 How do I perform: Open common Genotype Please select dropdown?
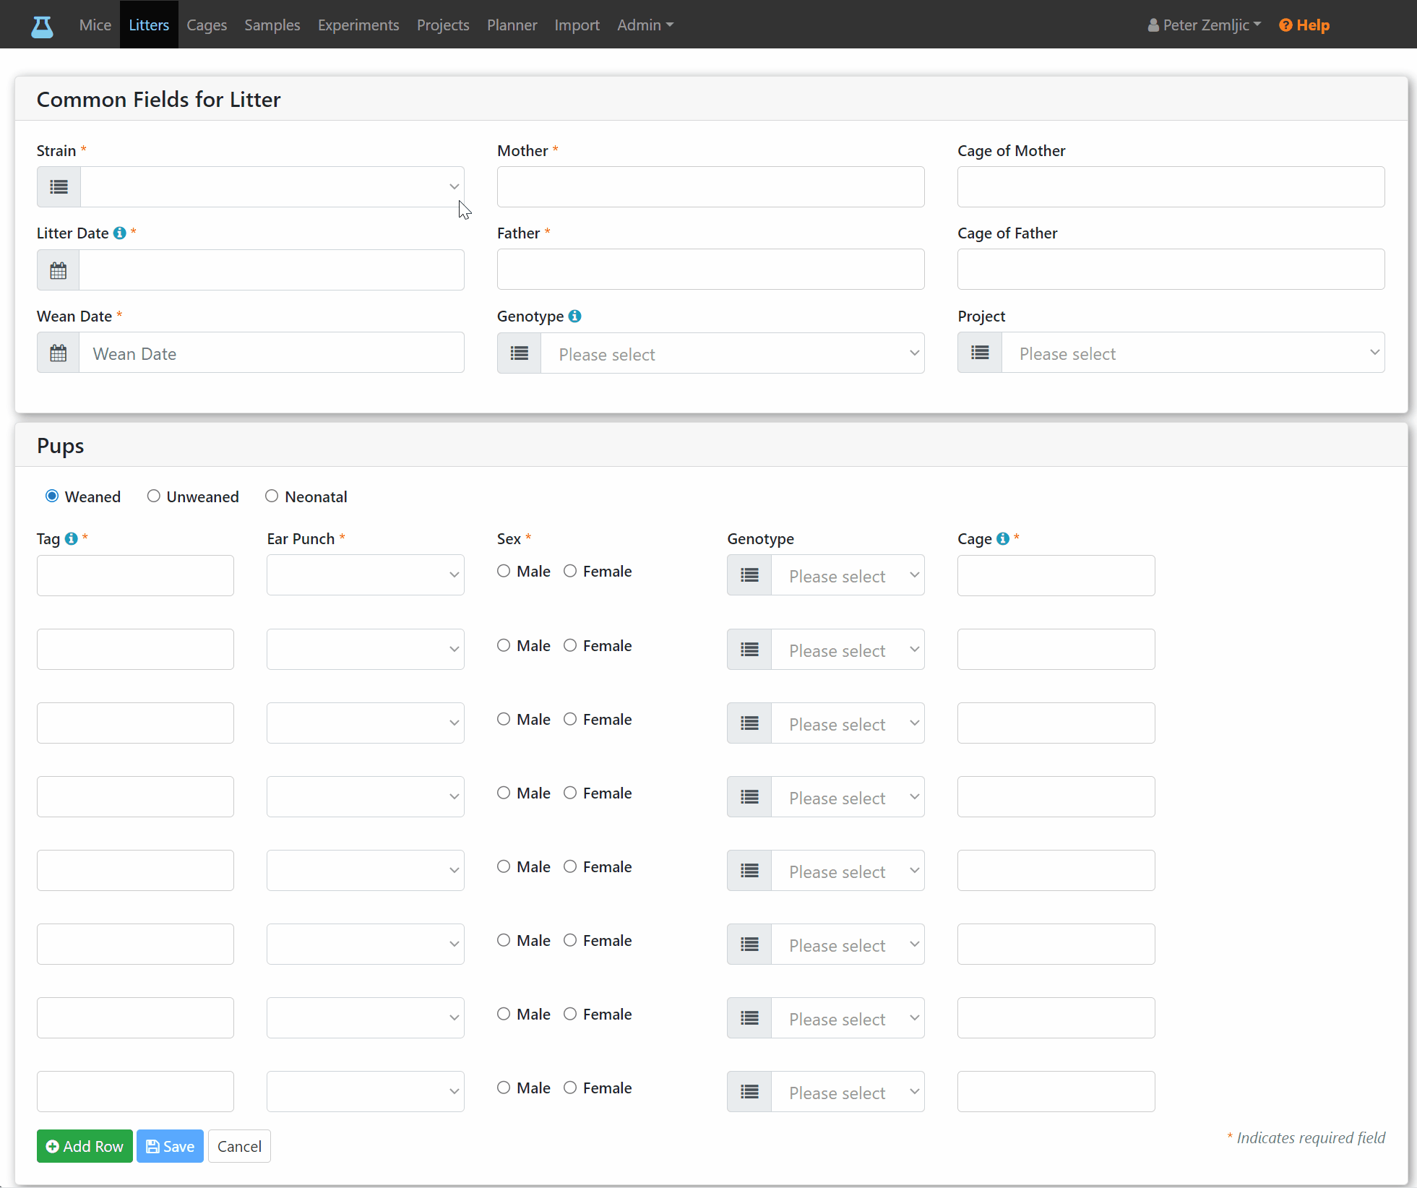point(732,353)
